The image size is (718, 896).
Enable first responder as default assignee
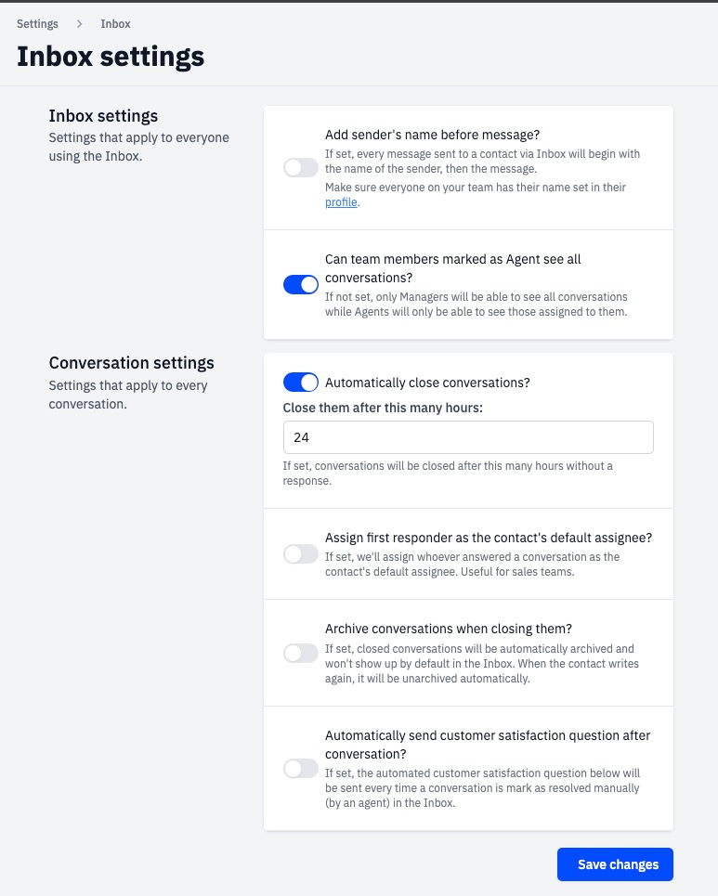coord(301,553)
